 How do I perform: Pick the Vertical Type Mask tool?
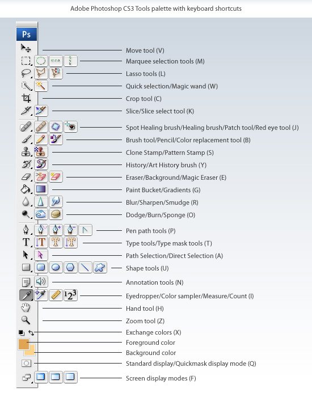point(70,242)
